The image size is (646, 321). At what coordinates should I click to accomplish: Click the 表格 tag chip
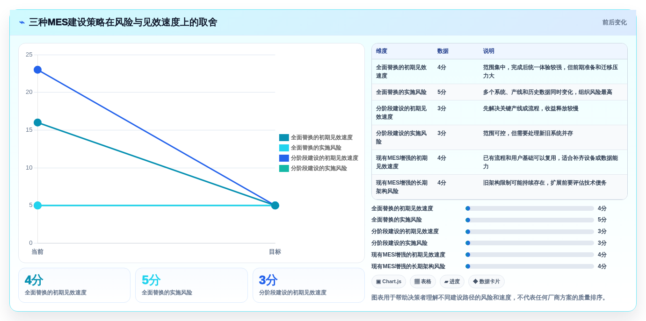click(x=423, y=281)
